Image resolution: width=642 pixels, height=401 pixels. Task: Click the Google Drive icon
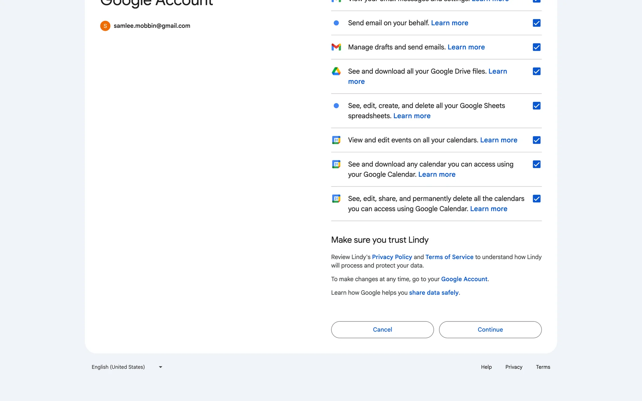(336, 71)
